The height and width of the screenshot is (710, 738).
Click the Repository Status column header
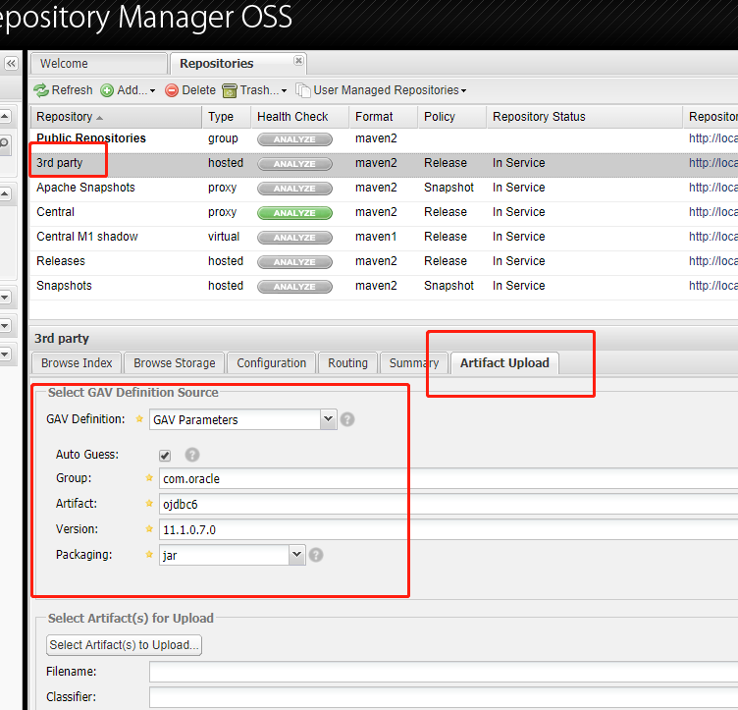coord(585,117)
